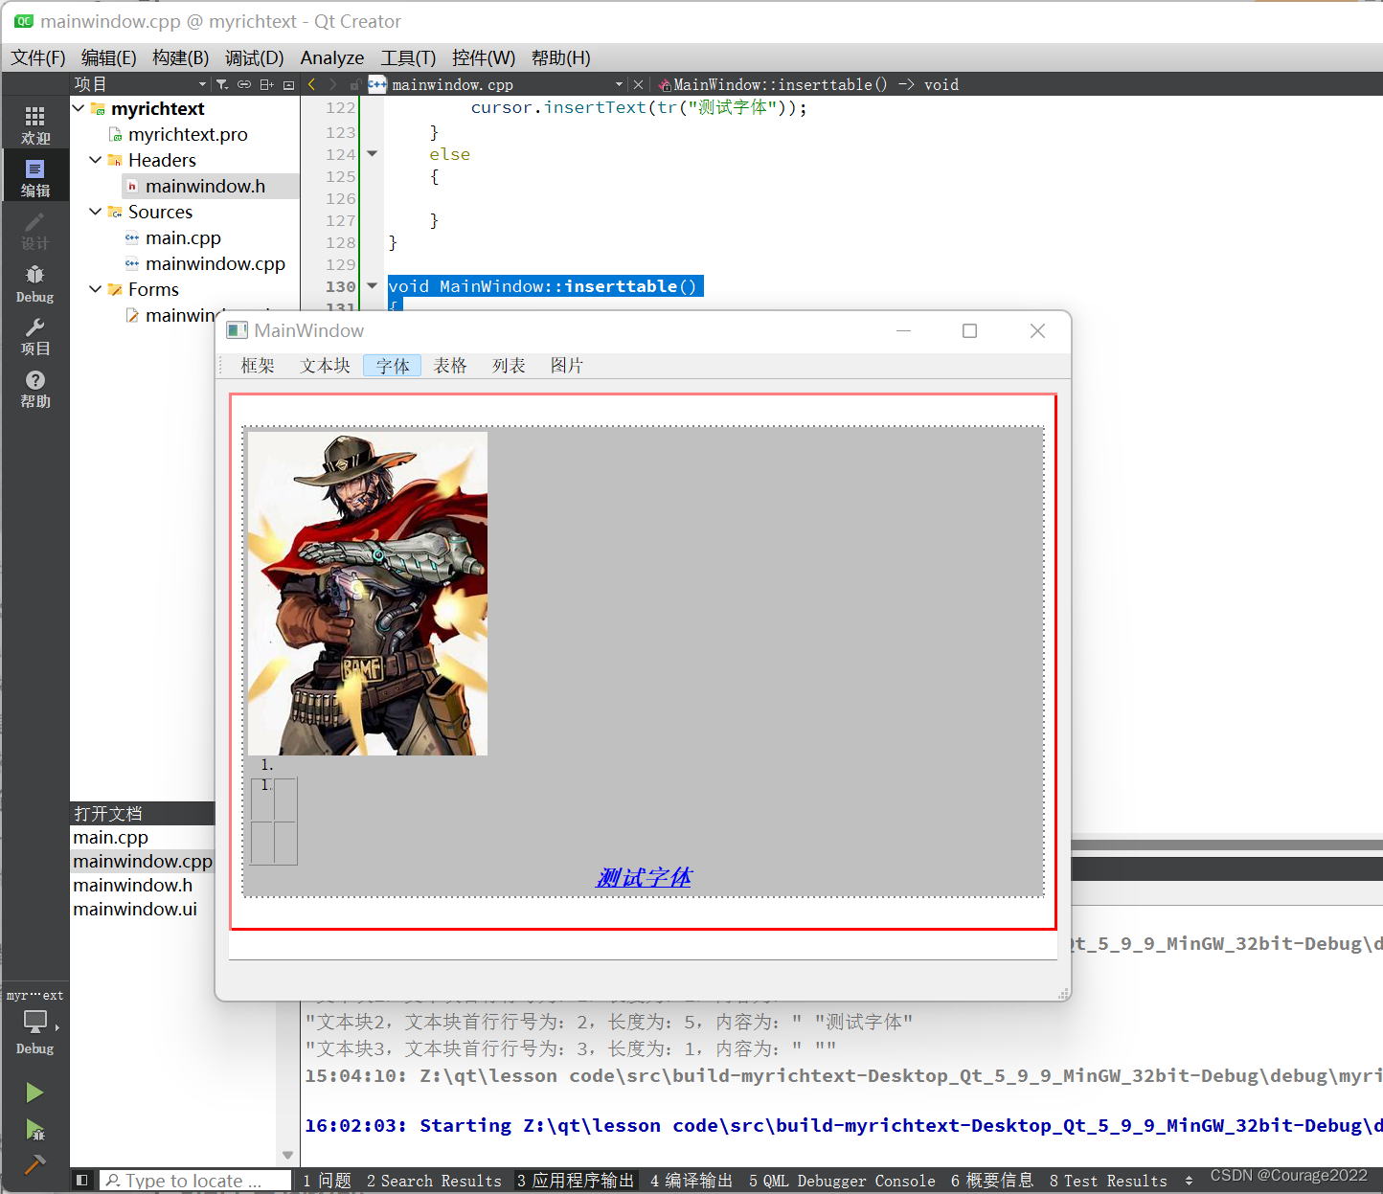Screen dimensions: 1383x1194
Task: Open the 项目 projects mode in sidebar
Action: tap(35, 337)
